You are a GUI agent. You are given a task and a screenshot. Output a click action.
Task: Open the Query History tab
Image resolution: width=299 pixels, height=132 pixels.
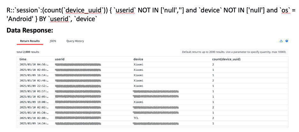point(75,41)
